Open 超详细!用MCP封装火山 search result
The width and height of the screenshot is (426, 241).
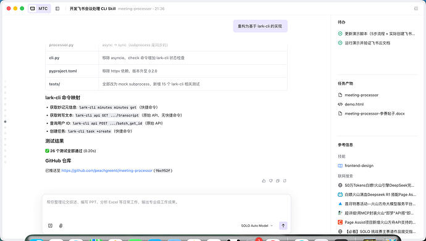379,213
